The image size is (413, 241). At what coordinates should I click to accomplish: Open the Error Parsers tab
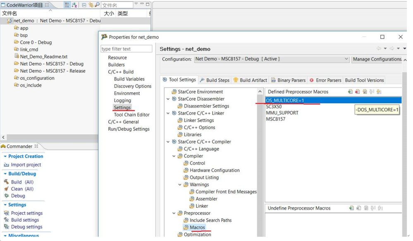pyautogui.click(x=325, y=80)
